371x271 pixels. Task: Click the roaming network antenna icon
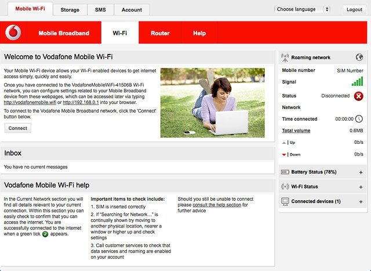click(285, 57)
